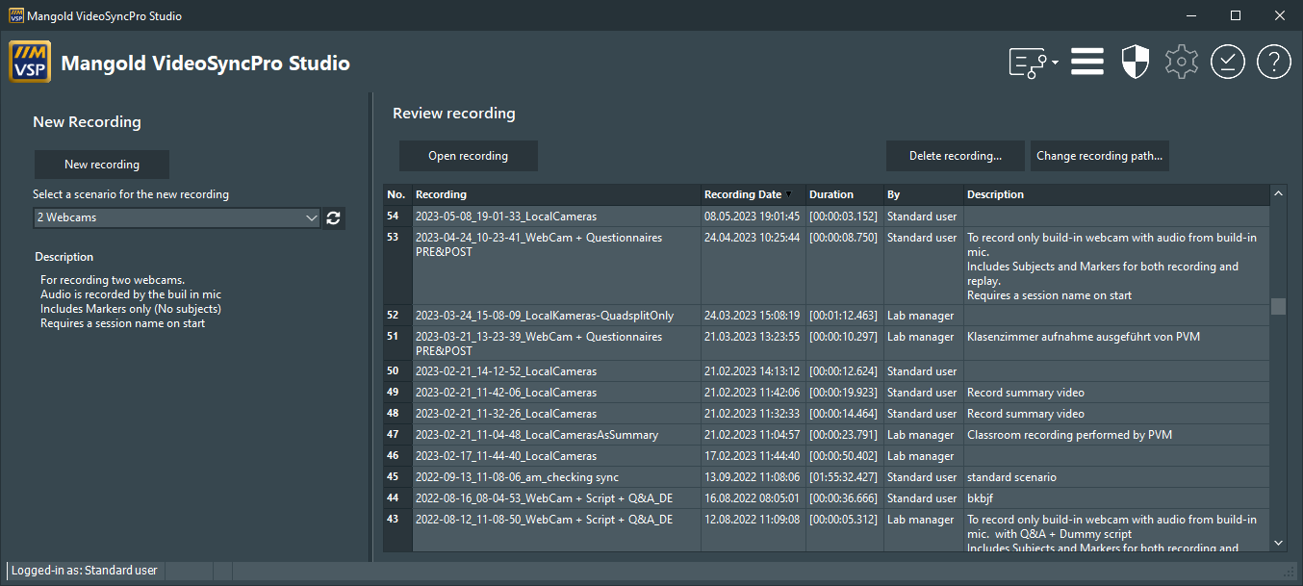Open the scenario configuration icon in header
This screenshot has width=1303, height=586.
click(x=1028, y=63)
